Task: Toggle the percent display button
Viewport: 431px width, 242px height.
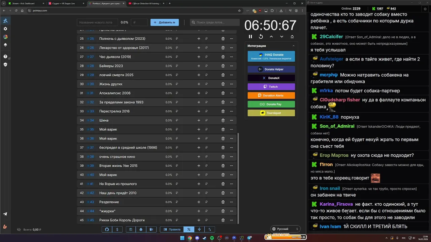Action: [x=189, y=229]
